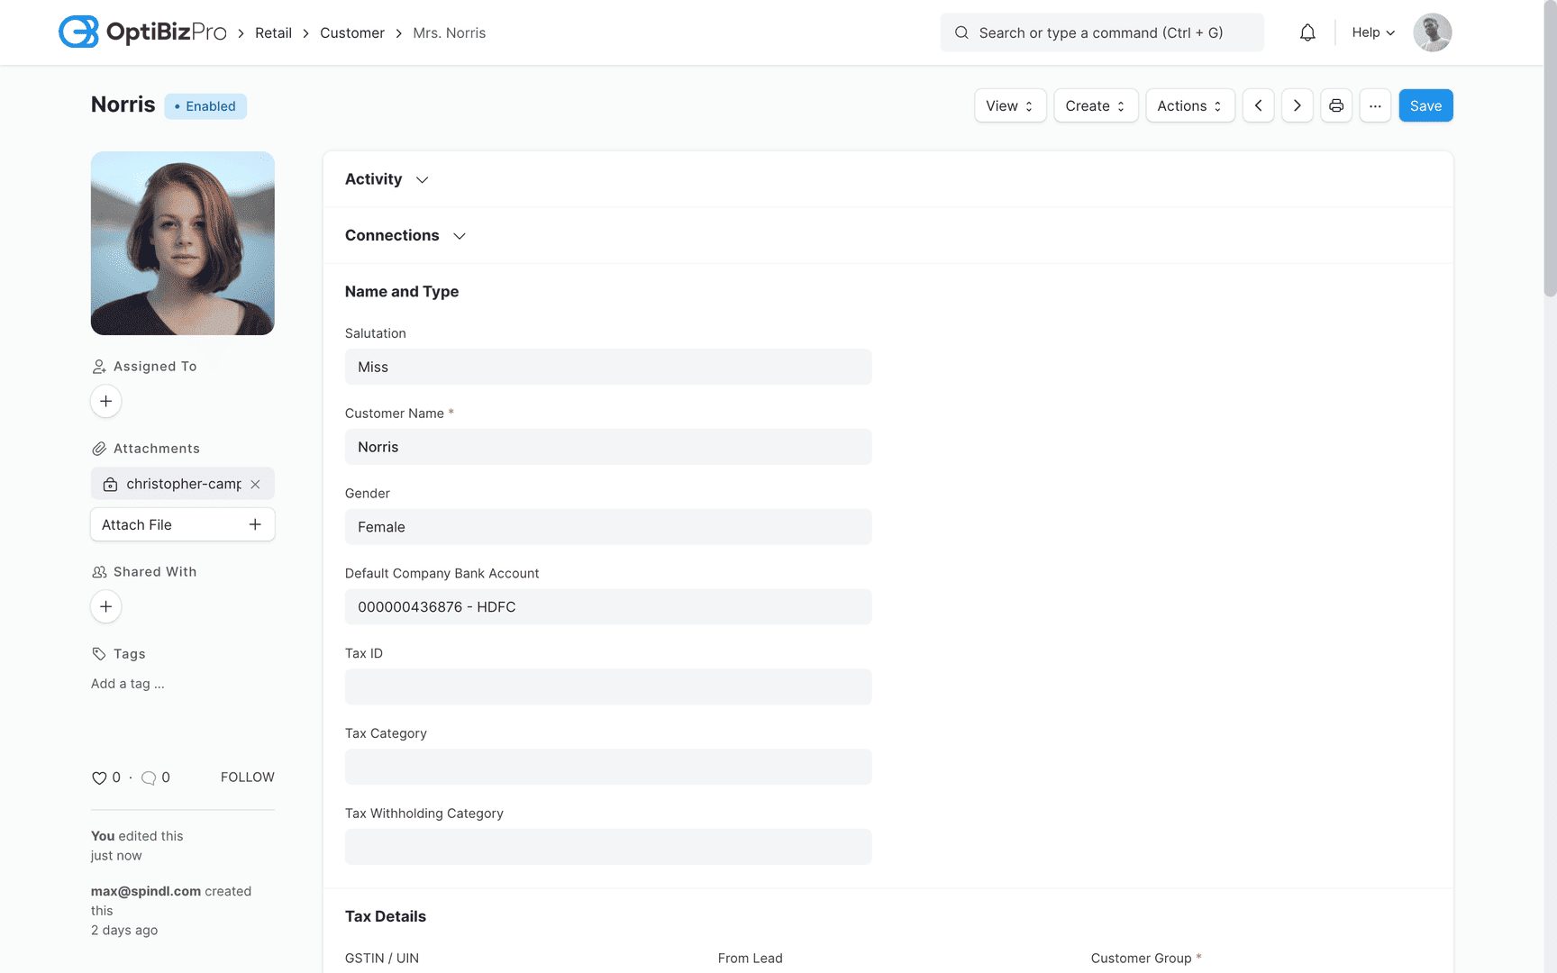Open the Actions dropdown

(1189, 105)
